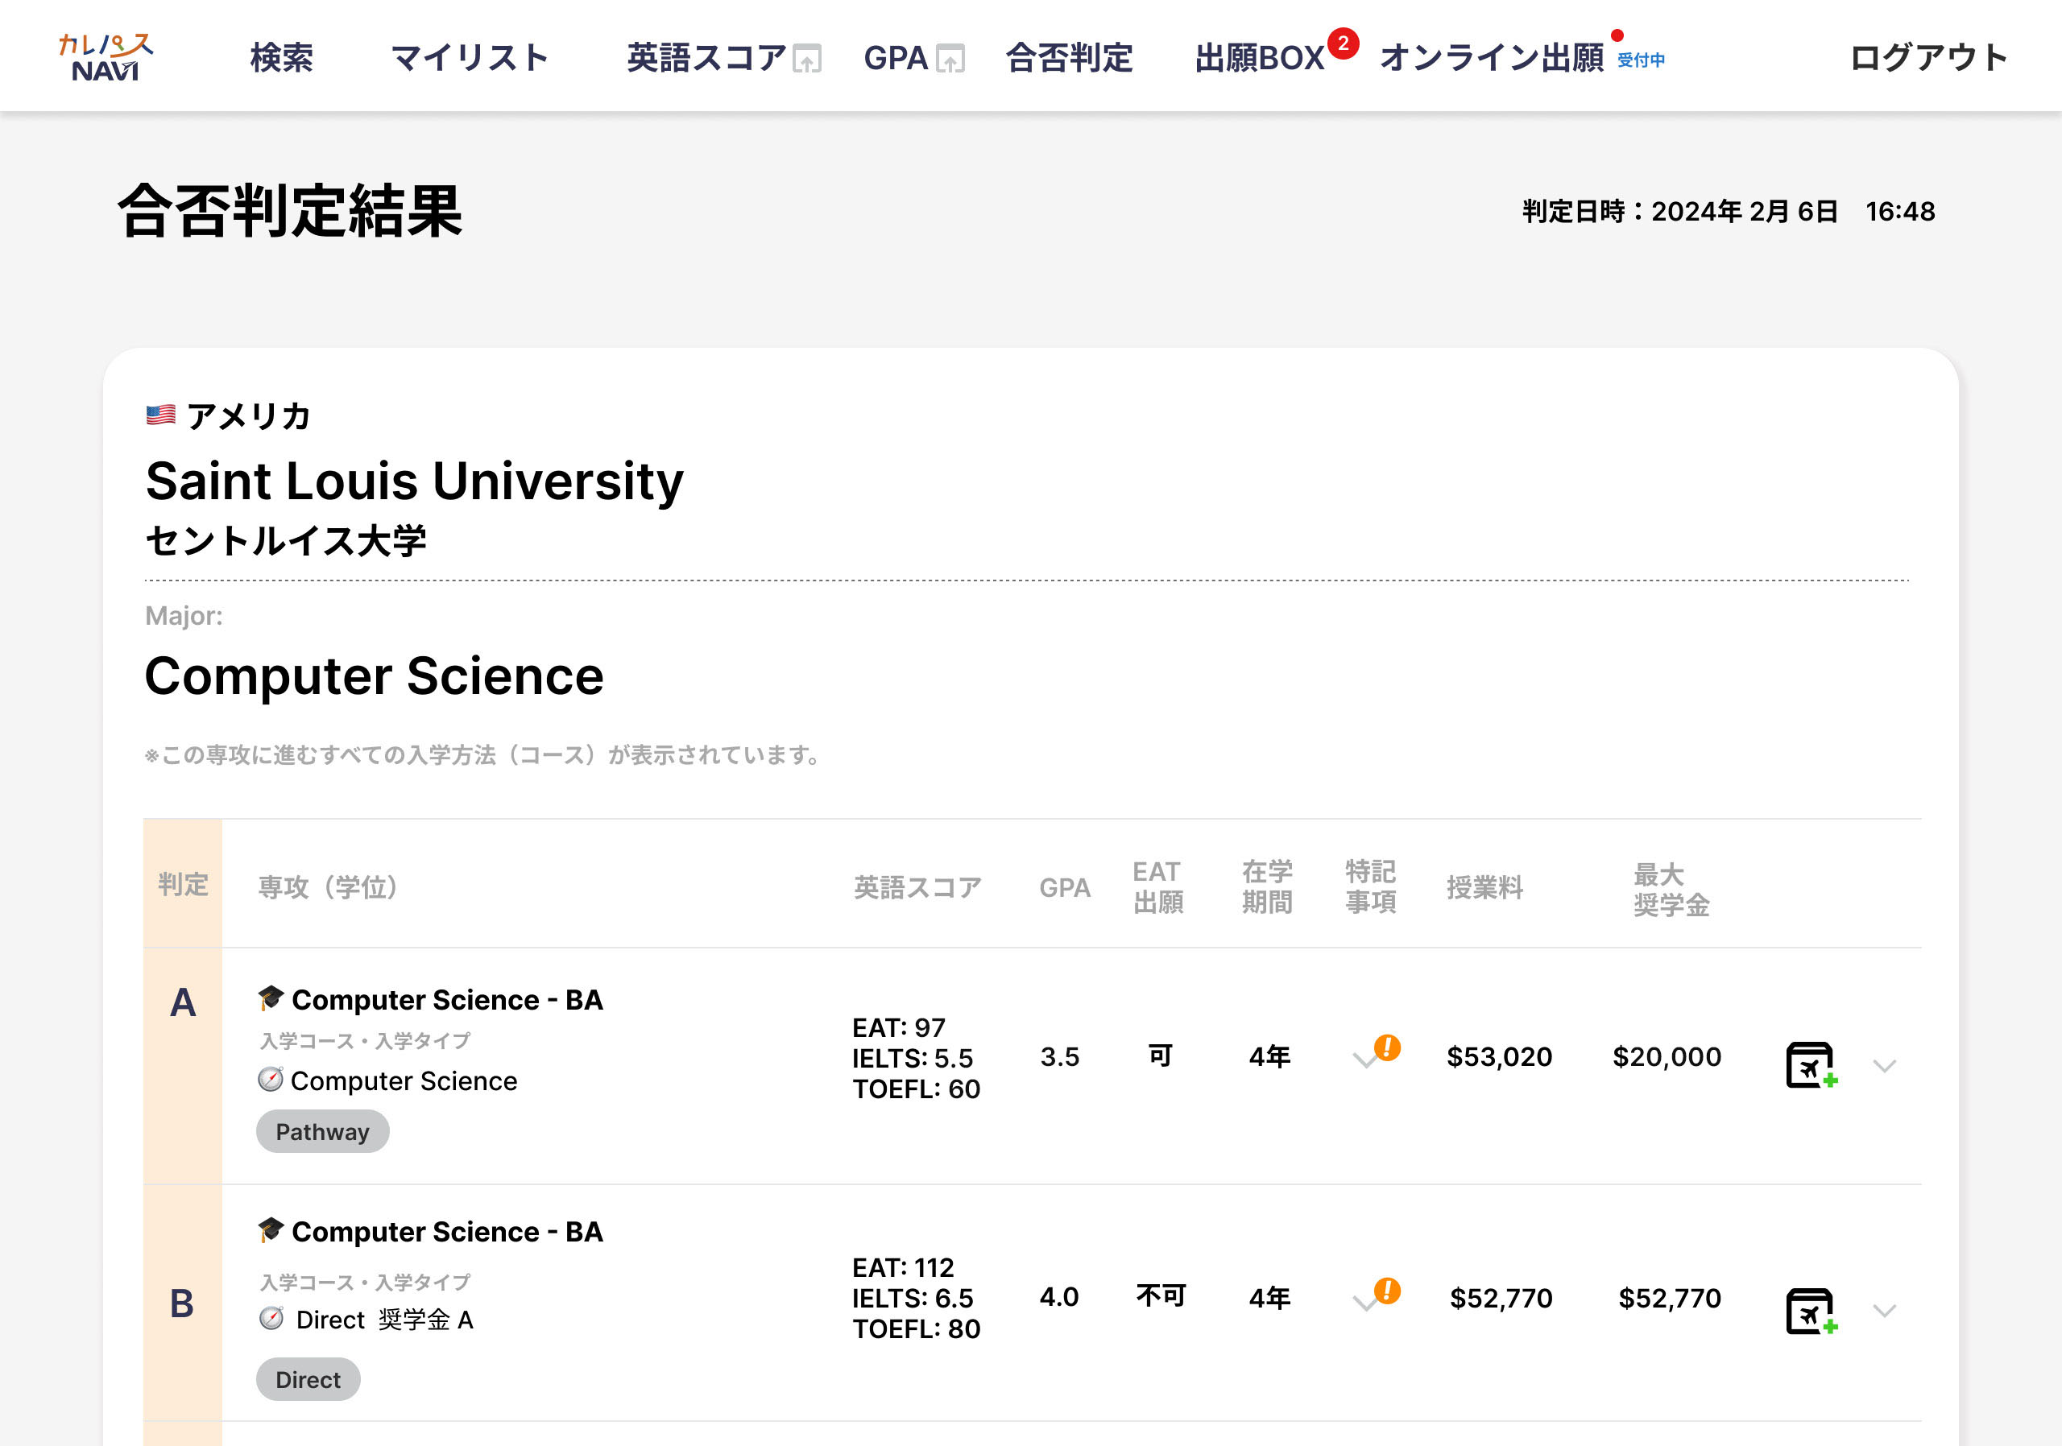Expand details for the Pathway course row
The image size is (2062, 1446).
(1885, 1068)
